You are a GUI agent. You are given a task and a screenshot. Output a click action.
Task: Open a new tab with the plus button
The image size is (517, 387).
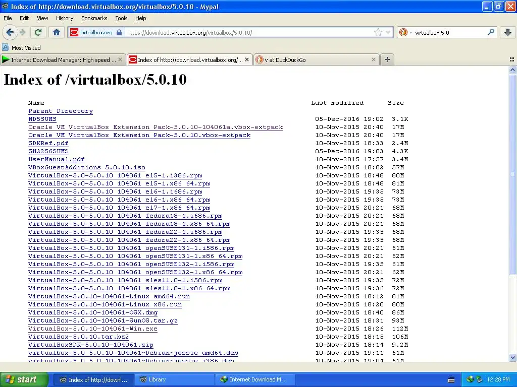click(387, 59)
